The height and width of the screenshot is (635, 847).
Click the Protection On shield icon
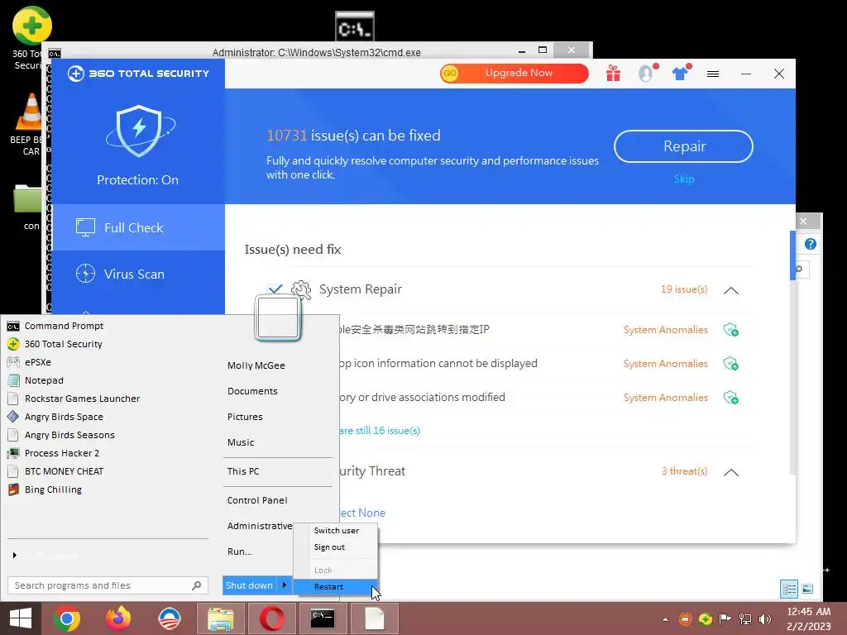(x=139, y=131)
